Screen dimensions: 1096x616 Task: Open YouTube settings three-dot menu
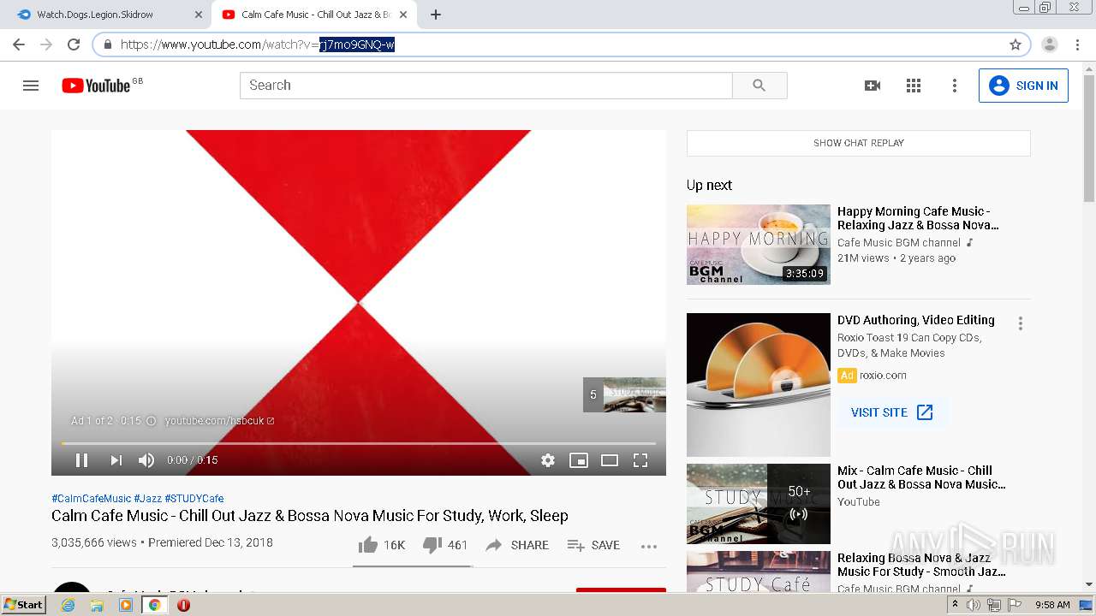point(955,86)
